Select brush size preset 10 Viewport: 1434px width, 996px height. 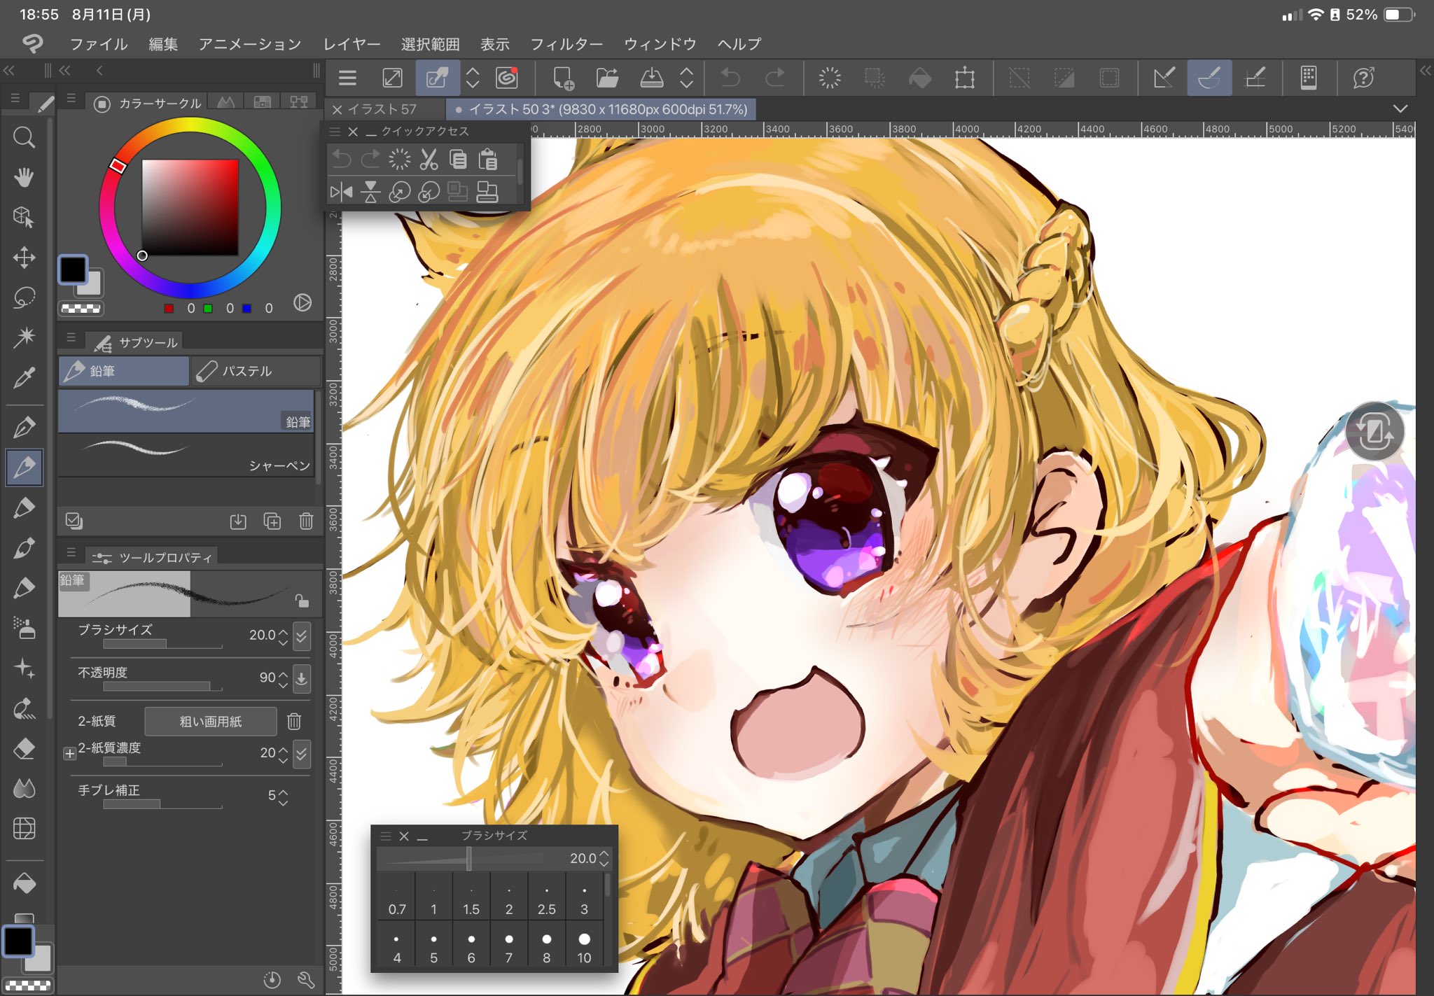coord(584,945)
